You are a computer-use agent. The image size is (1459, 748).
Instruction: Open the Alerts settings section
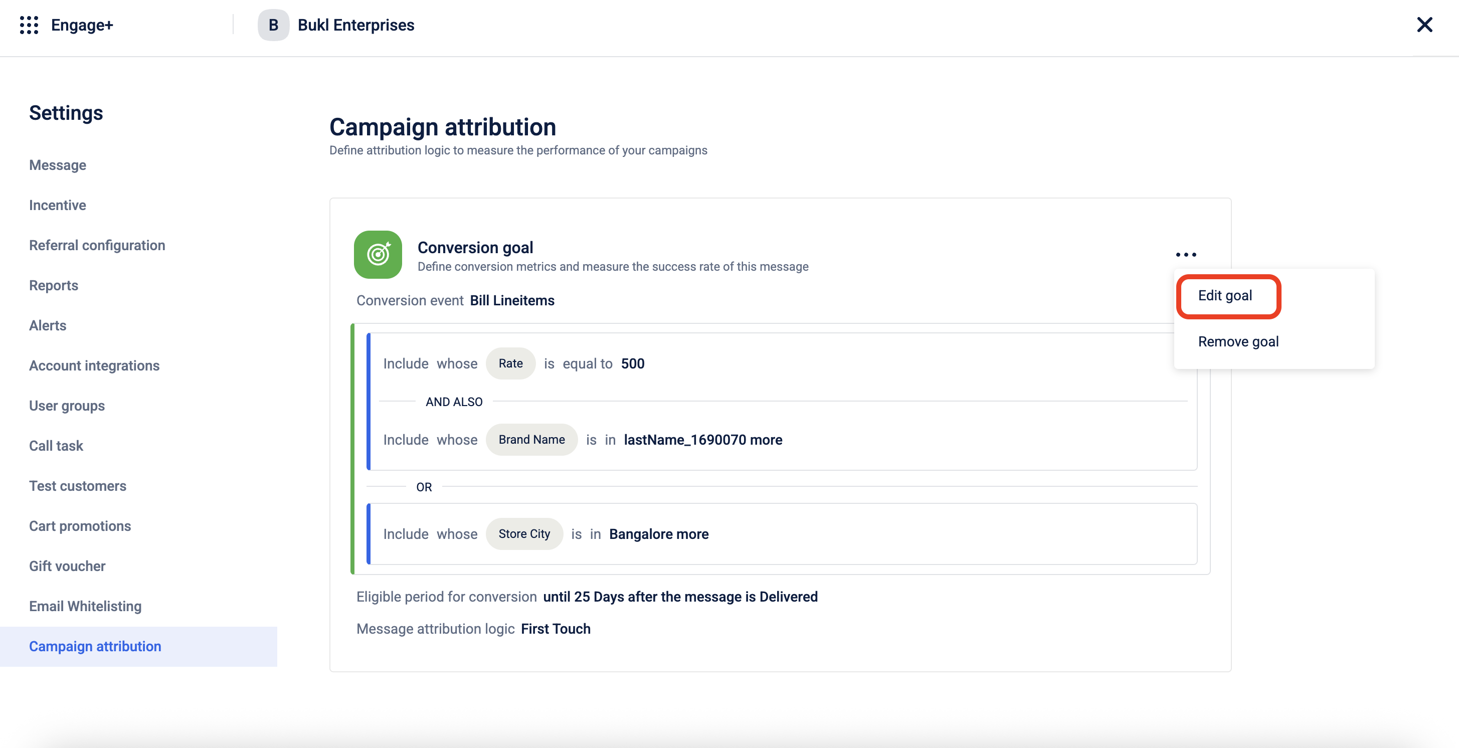[48, 325]
